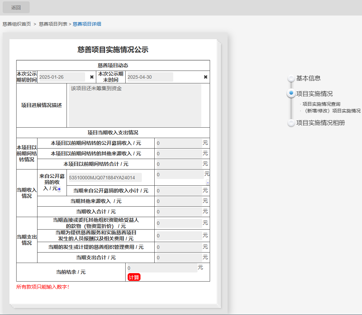Image resolution: width=362 pixels, height=315 pixels.
Task: Open （新增/修改）项目实施情况 submenu item
Action: 331,111
